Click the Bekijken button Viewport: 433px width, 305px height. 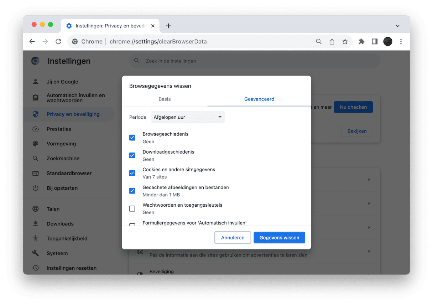[357, 131]
